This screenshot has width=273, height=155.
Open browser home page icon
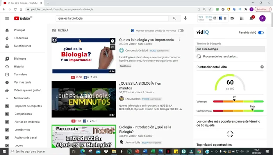21,9
